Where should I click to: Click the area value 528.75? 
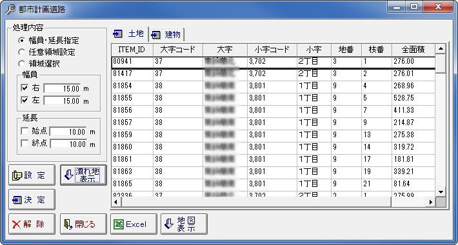point(404,98)
